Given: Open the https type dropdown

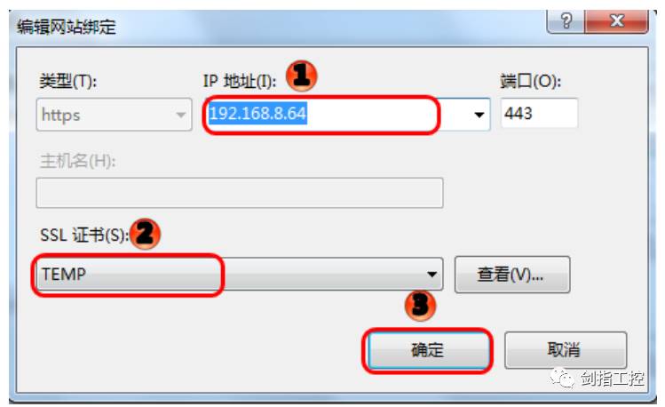Looking at the screenshot, I should (114, 115).
